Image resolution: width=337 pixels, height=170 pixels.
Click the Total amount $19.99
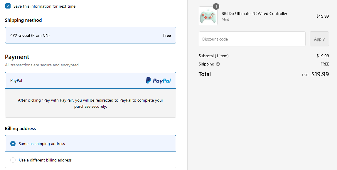pyautogui.click(x=320, y=74)
